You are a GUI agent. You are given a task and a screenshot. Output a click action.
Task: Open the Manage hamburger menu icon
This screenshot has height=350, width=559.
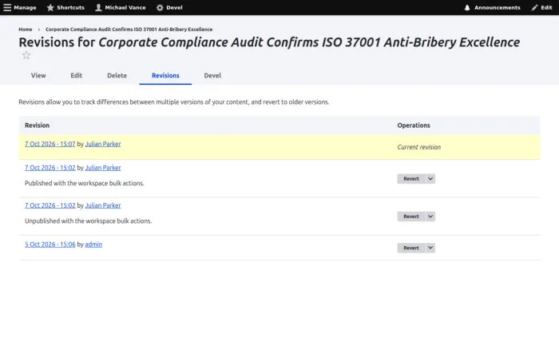7,7
